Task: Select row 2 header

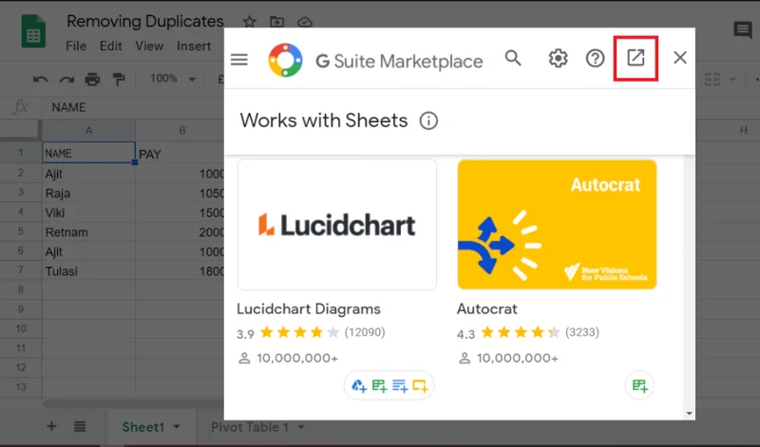Action: pos(21,173)
